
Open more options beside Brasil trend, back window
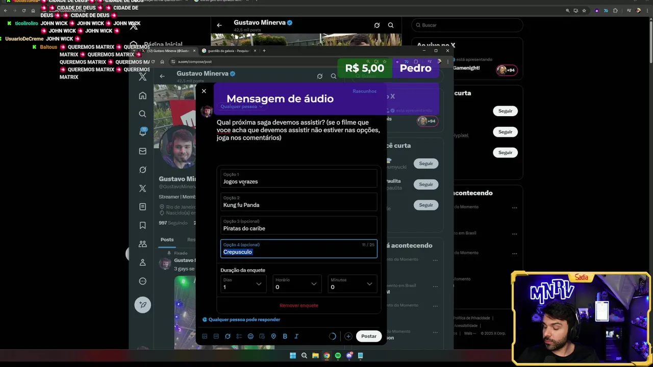514,233
